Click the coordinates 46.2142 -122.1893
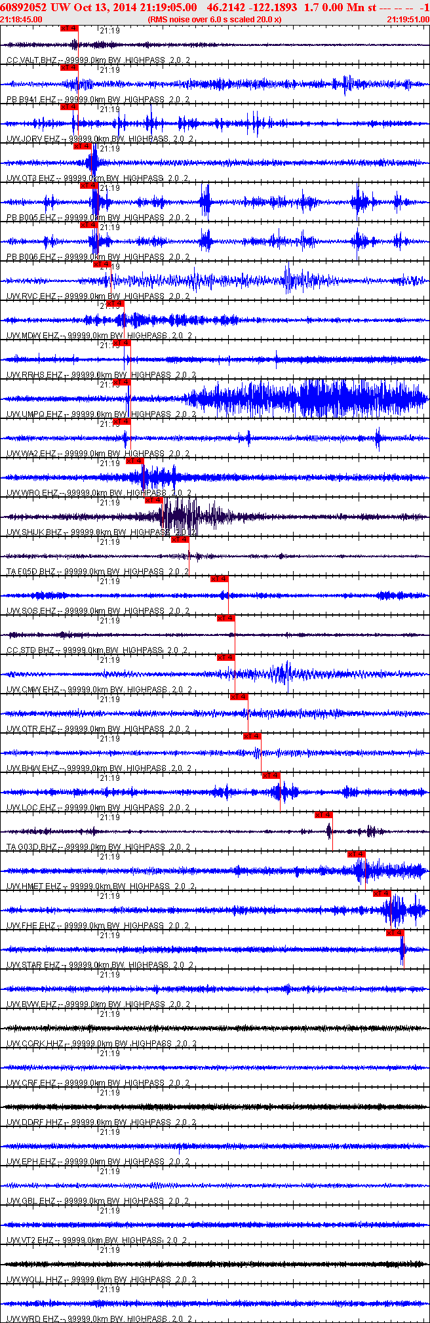This screenshot has width=430, height=1323. tap(252, 7)
